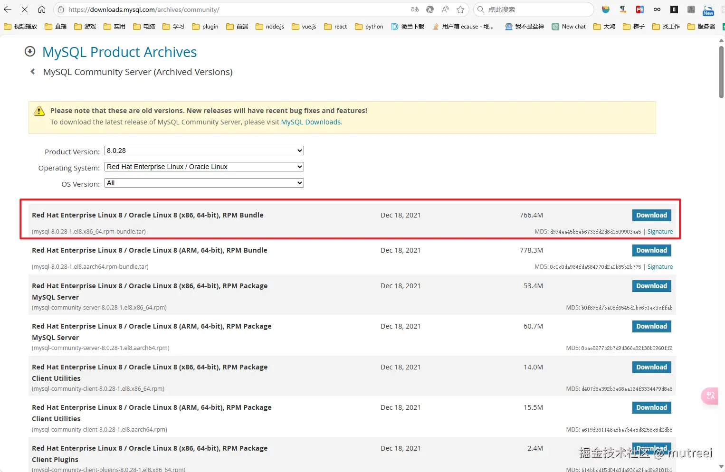725x472 pixels.
Task: Open the paragraph mark extension icon
Action: pyautogui.click(x=623, y=9)
